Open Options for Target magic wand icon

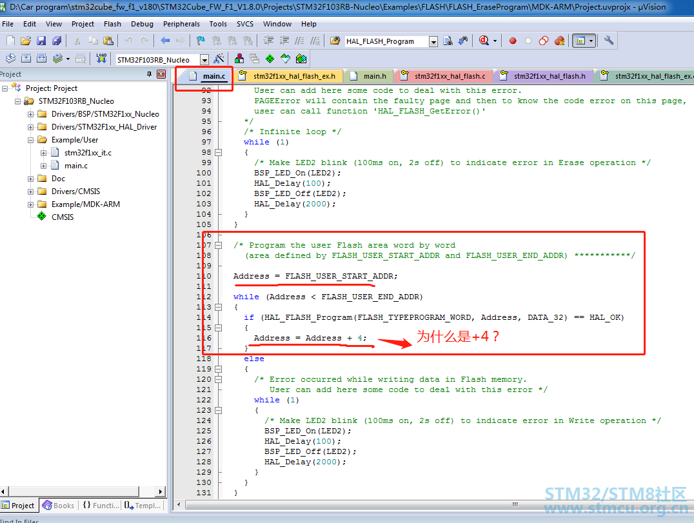click(219, 59)
